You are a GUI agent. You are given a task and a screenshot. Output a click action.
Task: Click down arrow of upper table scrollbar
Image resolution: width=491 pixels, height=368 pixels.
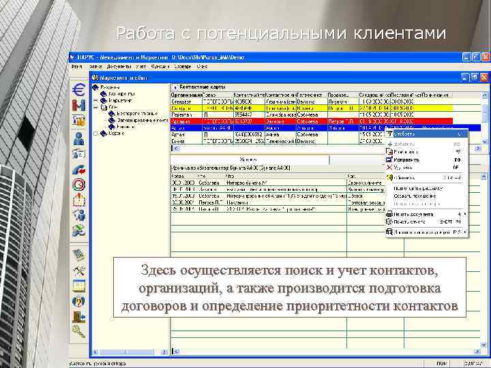(484, 142)
